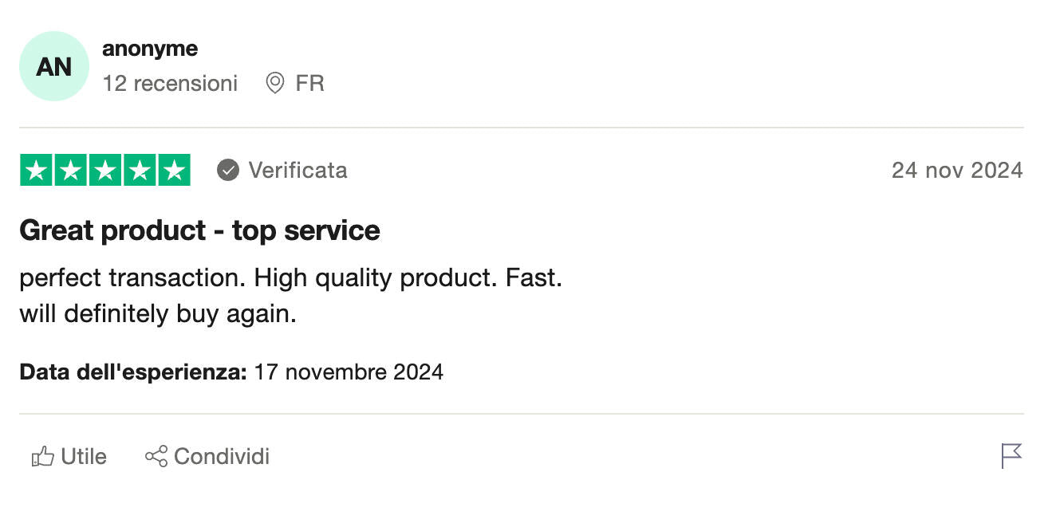
Task: Click the 12 recensioni count
Action: (170, 83)
